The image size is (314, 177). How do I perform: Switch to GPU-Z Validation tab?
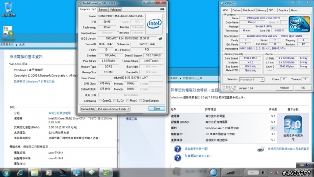coord(115,9)
